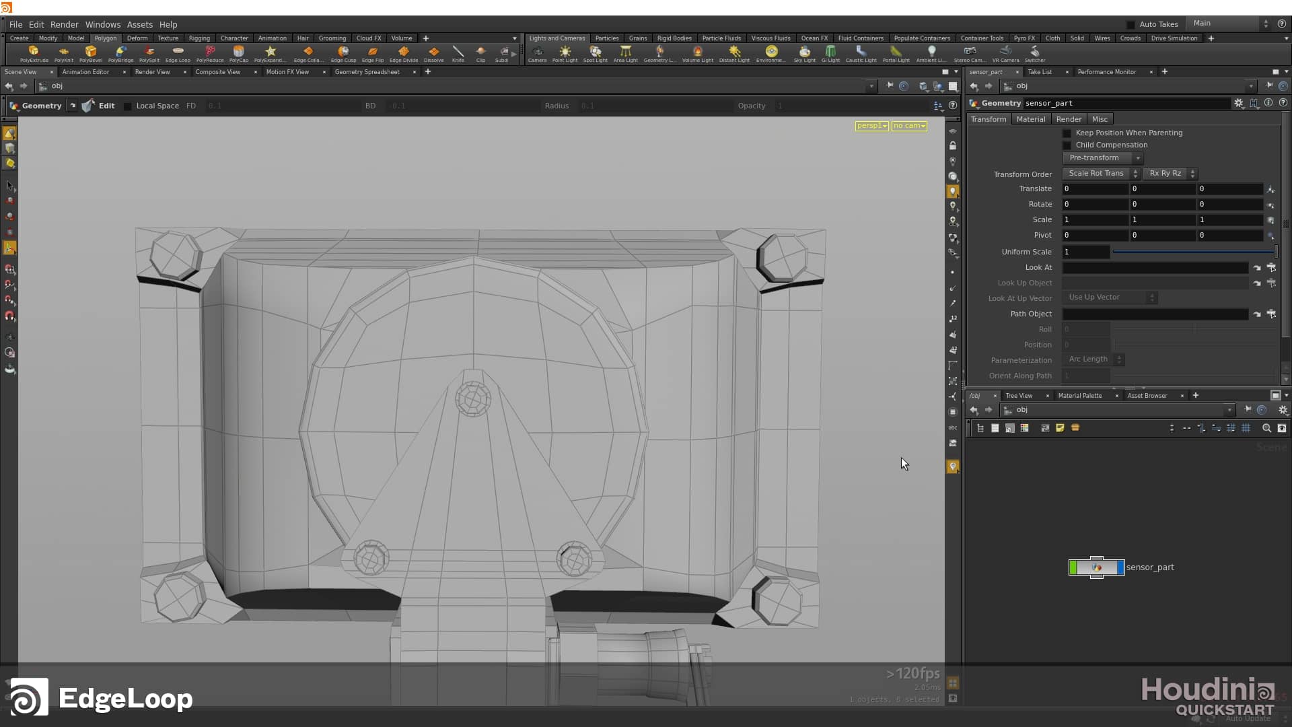Open the Tree View pane
The height and width of the screenshot is (727, 1292).
pos(1019,395)
